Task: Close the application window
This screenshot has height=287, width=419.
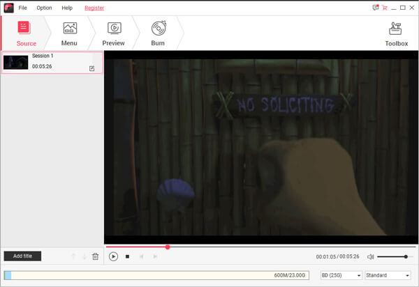Action: [412, 8]
